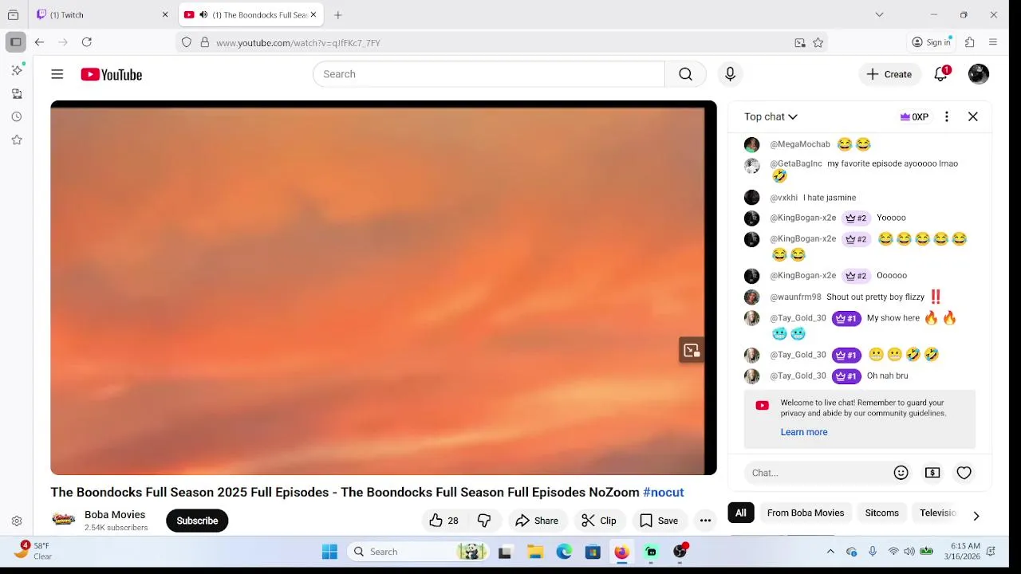Open the list all tabs dropdown
Screen dimensions: 1021x574
879,14
